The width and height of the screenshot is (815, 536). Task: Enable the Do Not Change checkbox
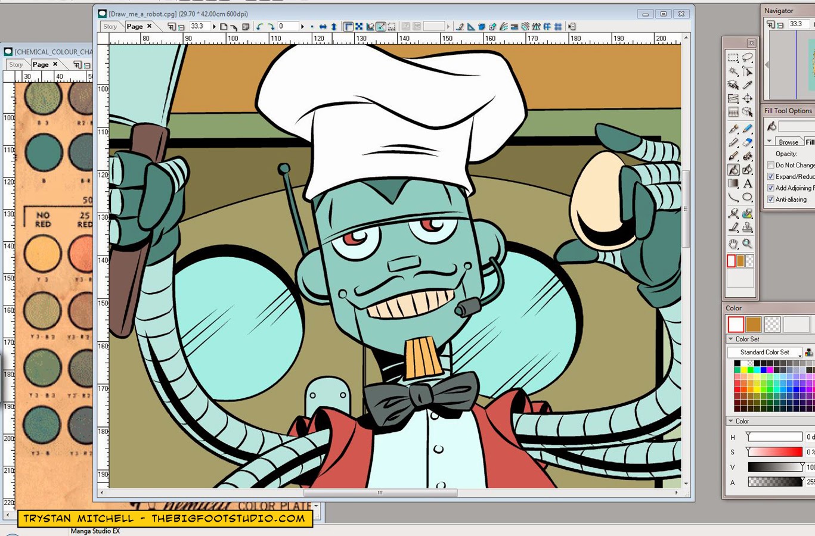click(x=771, y=165)
